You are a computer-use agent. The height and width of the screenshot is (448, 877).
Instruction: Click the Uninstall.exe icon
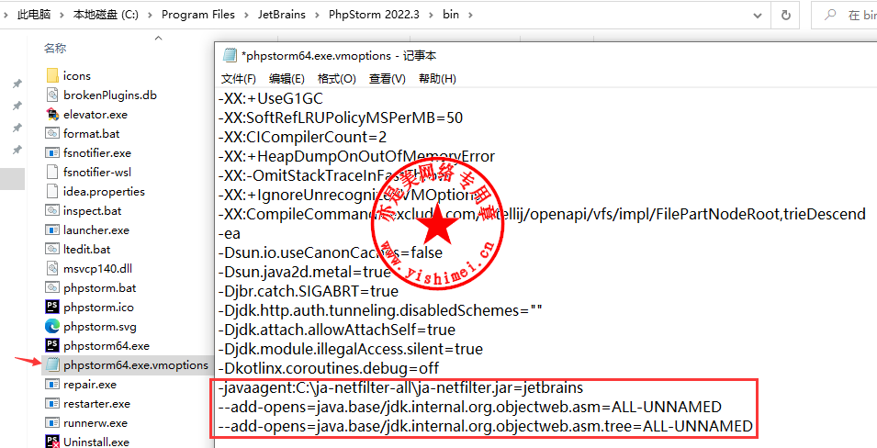[x=52, y=442]
